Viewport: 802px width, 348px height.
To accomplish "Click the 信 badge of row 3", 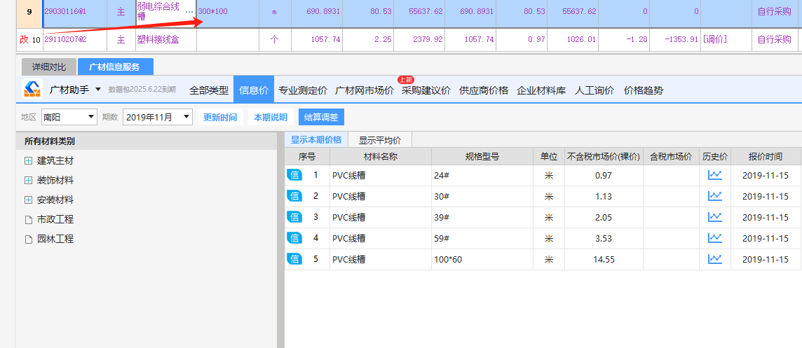I will tap(294, 217).
